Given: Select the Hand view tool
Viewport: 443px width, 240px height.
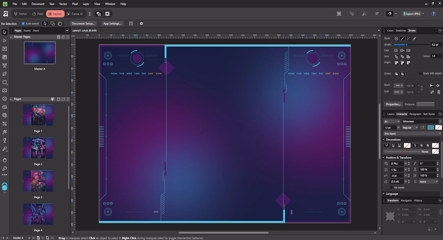Looking at the screenshot, I should click(4, 160).
